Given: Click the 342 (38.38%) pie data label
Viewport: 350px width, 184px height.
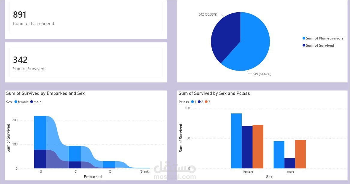Looking at the screenshot, I should [208, 14].
